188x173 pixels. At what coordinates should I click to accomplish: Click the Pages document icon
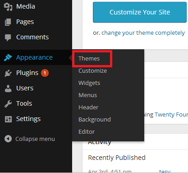[8, 22]
